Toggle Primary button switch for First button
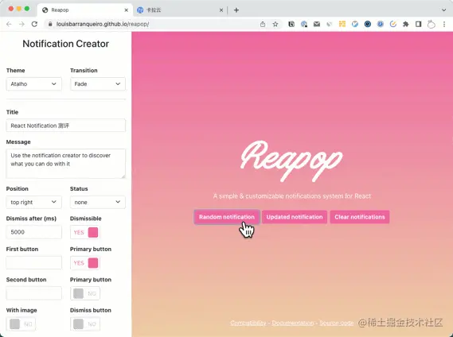 [85, 263]
